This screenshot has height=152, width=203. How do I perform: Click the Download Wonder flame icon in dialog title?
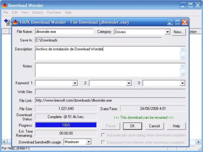click(15, 22)
